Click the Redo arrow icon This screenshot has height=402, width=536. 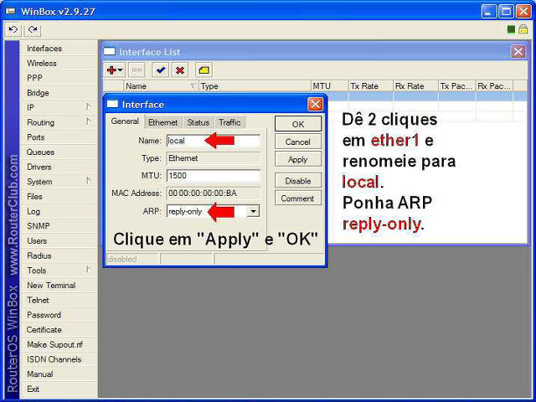33,30
